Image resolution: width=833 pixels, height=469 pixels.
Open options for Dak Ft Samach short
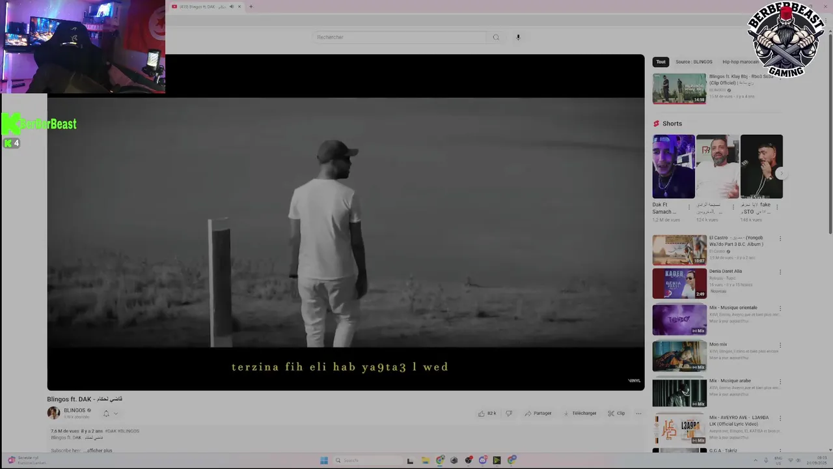tap(689, 207)
